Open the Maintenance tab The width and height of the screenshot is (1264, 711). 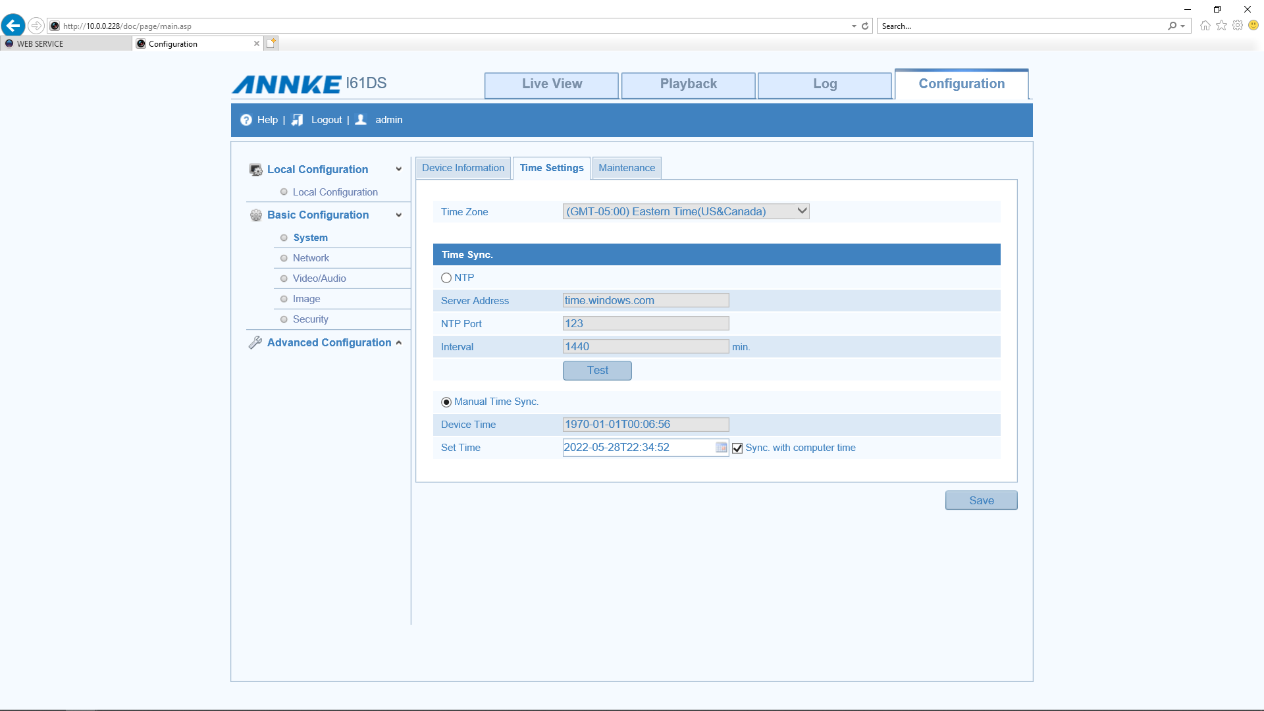pos(627,168)
